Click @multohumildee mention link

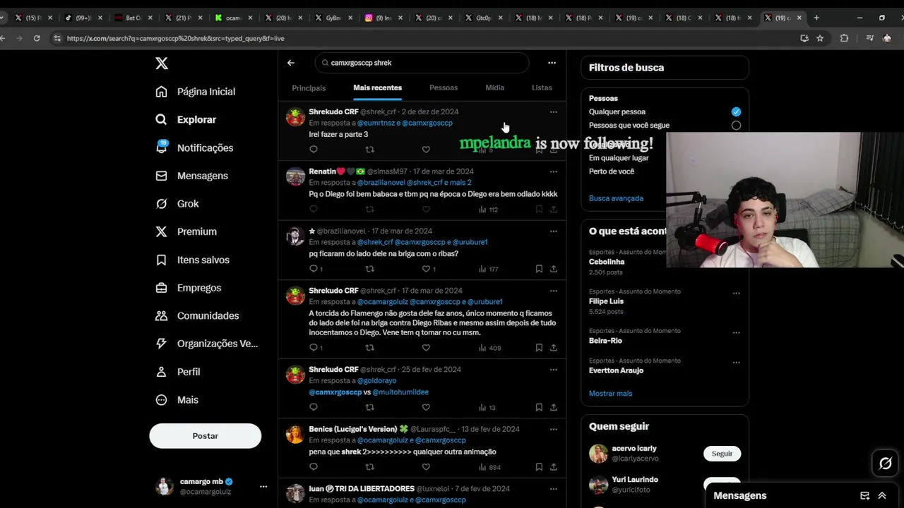pos(400,392)
